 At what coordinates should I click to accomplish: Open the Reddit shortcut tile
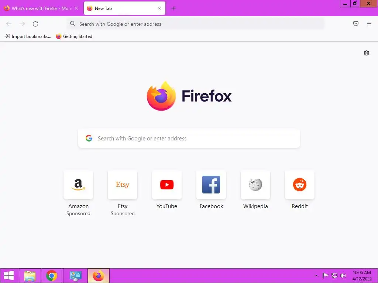(300, 185)
